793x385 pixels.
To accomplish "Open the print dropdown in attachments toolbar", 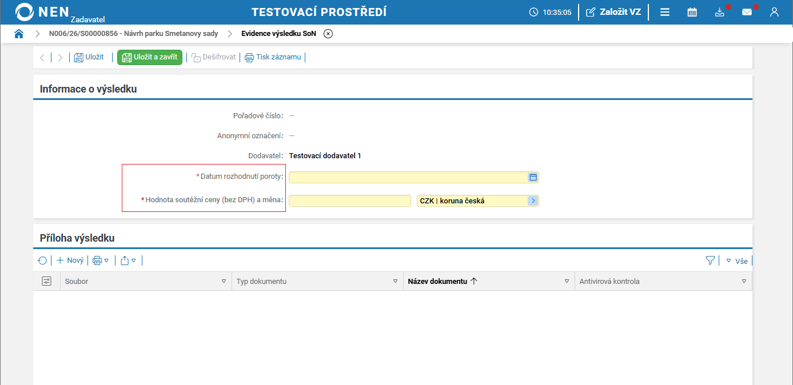I will click(x=101, y=260).
